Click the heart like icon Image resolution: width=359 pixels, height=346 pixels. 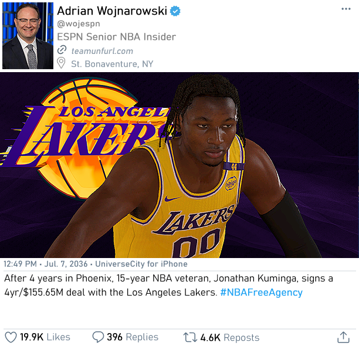pyautogui.click(x=11, y=337)
